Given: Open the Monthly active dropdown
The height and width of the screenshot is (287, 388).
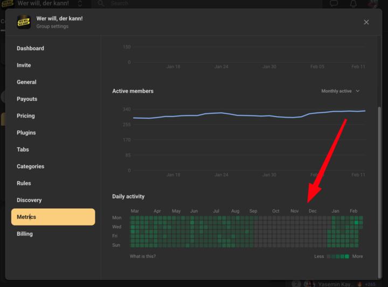Looking at the screenshot, I should (340, 91).
